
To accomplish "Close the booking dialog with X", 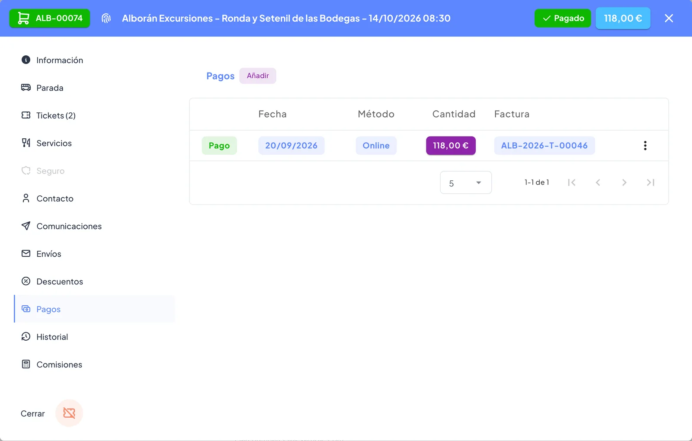I will pos(669,18).
